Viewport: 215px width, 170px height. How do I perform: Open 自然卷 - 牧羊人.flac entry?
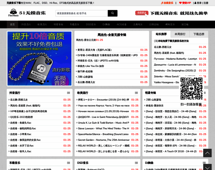coord(21,152)
